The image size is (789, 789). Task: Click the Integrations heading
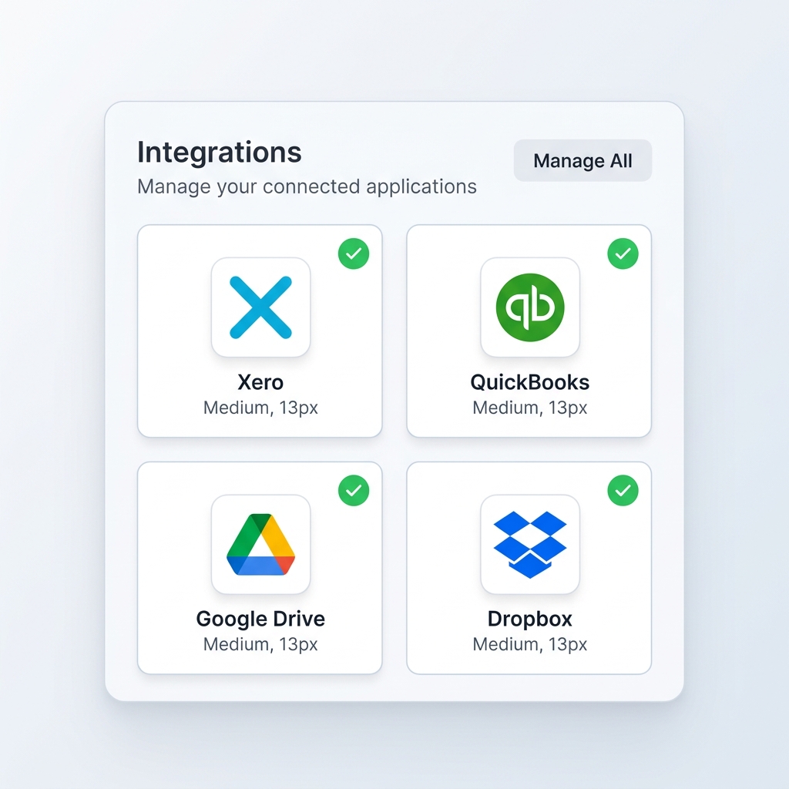click(220, 153)
